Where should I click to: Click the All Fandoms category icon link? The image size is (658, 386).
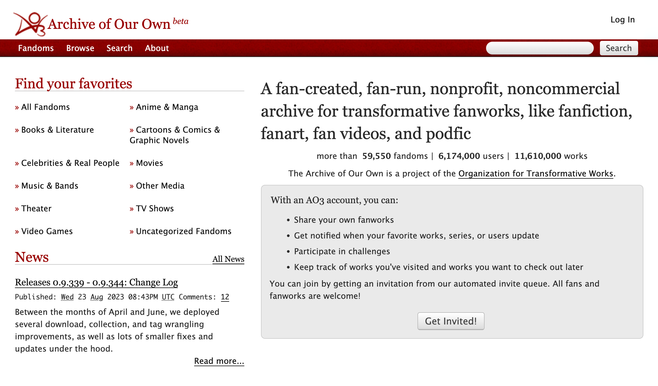coord(17,107)
